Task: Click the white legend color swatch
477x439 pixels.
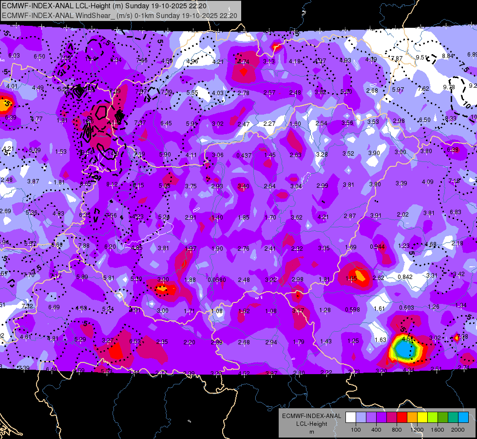Action: coord(350,417)
